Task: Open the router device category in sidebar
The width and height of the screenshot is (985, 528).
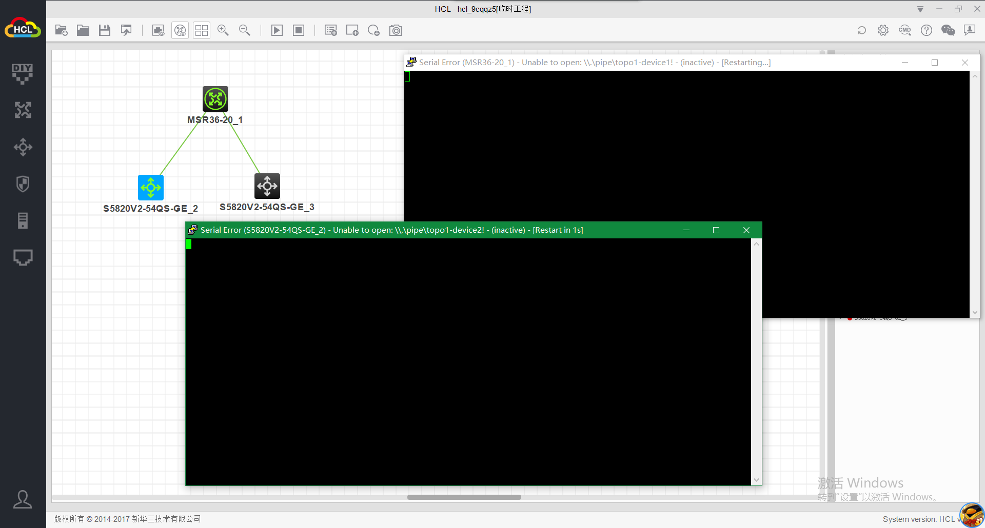Action: [23, 110]
